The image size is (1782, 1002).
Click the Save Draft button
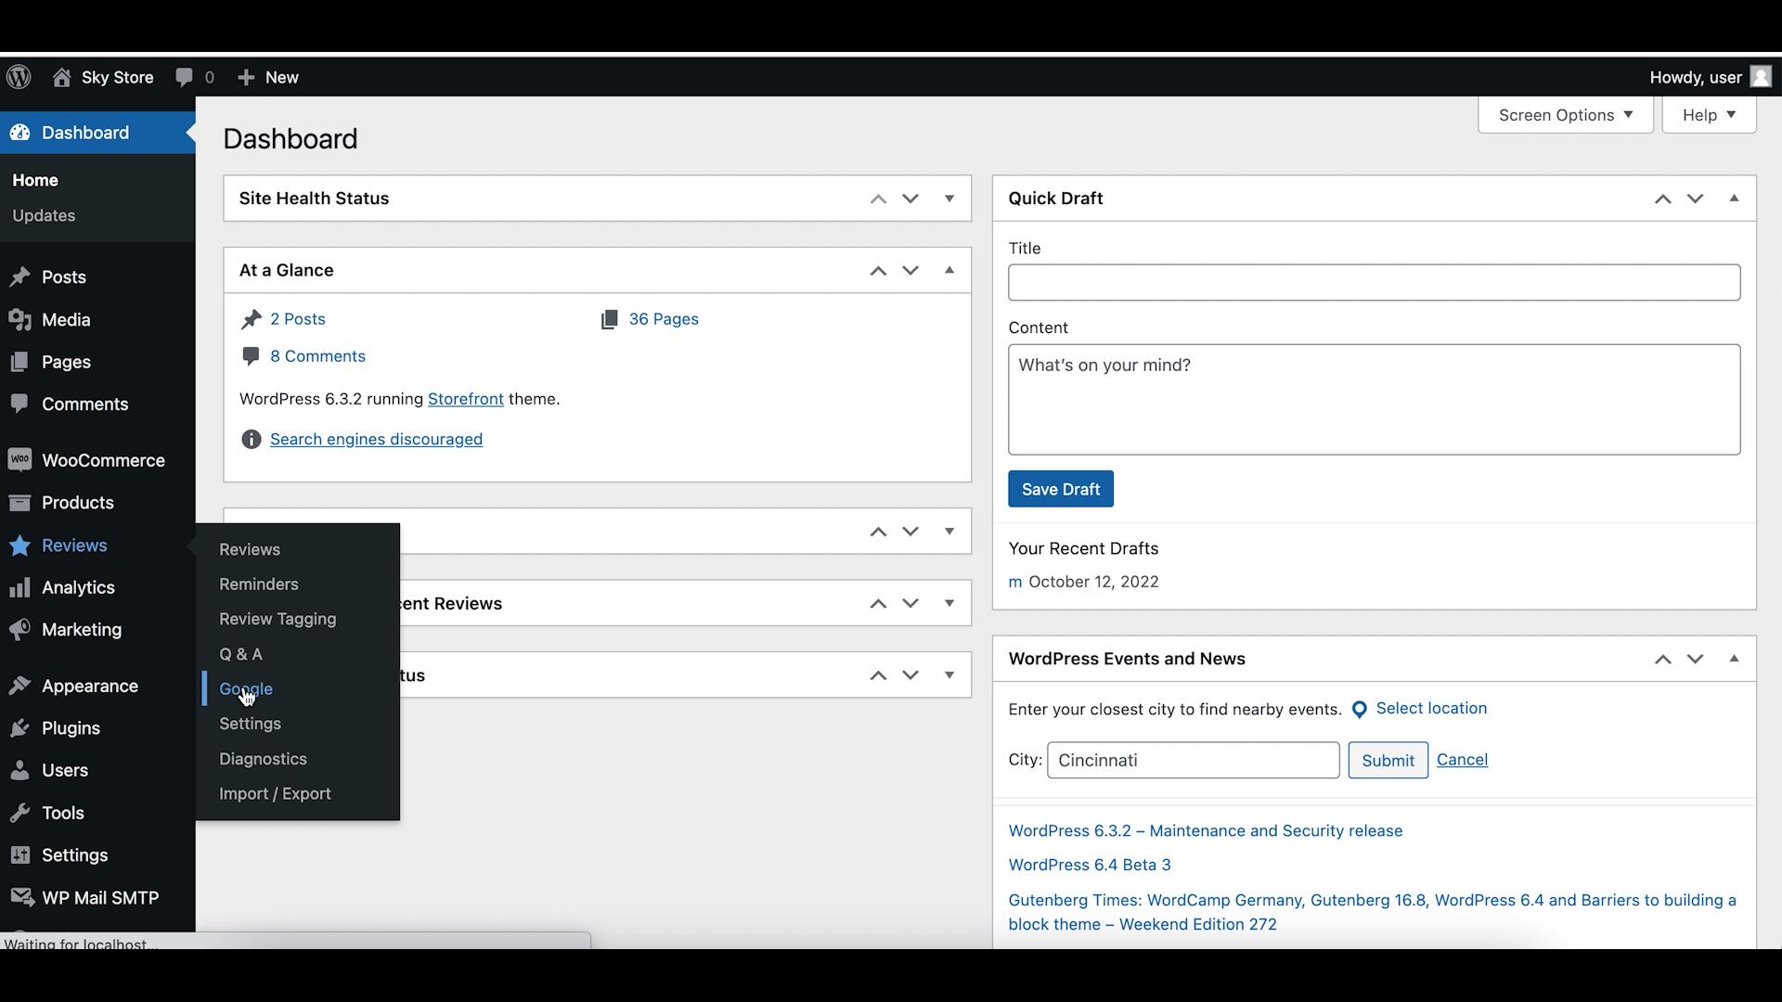coord(1061,489)
